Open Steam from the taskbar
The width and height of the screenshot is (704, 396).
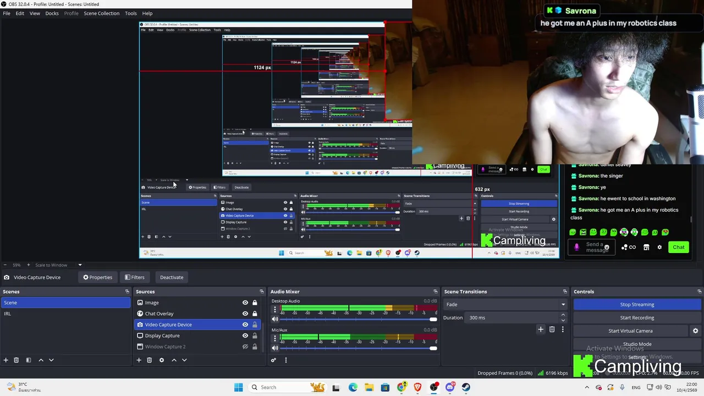[466, 387]
